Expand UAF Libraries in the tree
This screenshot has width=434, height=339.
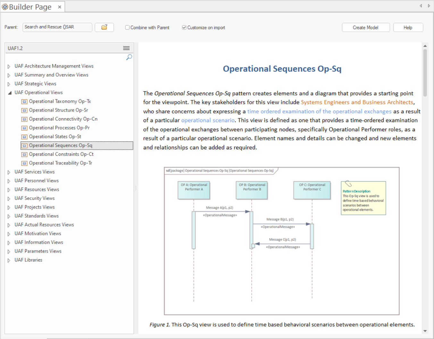pos(9,260)
